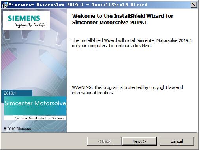Click the installer icon in the title bar

(5, 5)
